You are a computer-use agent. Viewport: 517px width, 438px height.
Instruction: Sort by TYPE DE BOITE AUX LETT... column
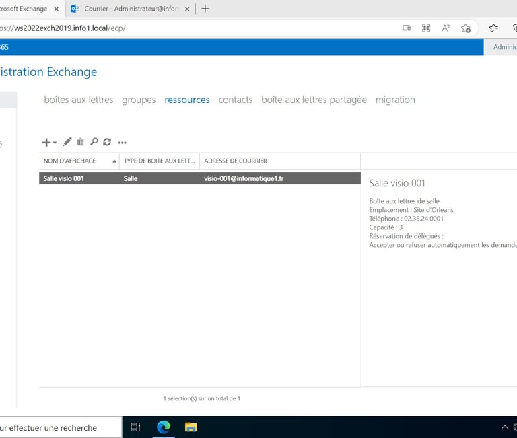(160, 161)
